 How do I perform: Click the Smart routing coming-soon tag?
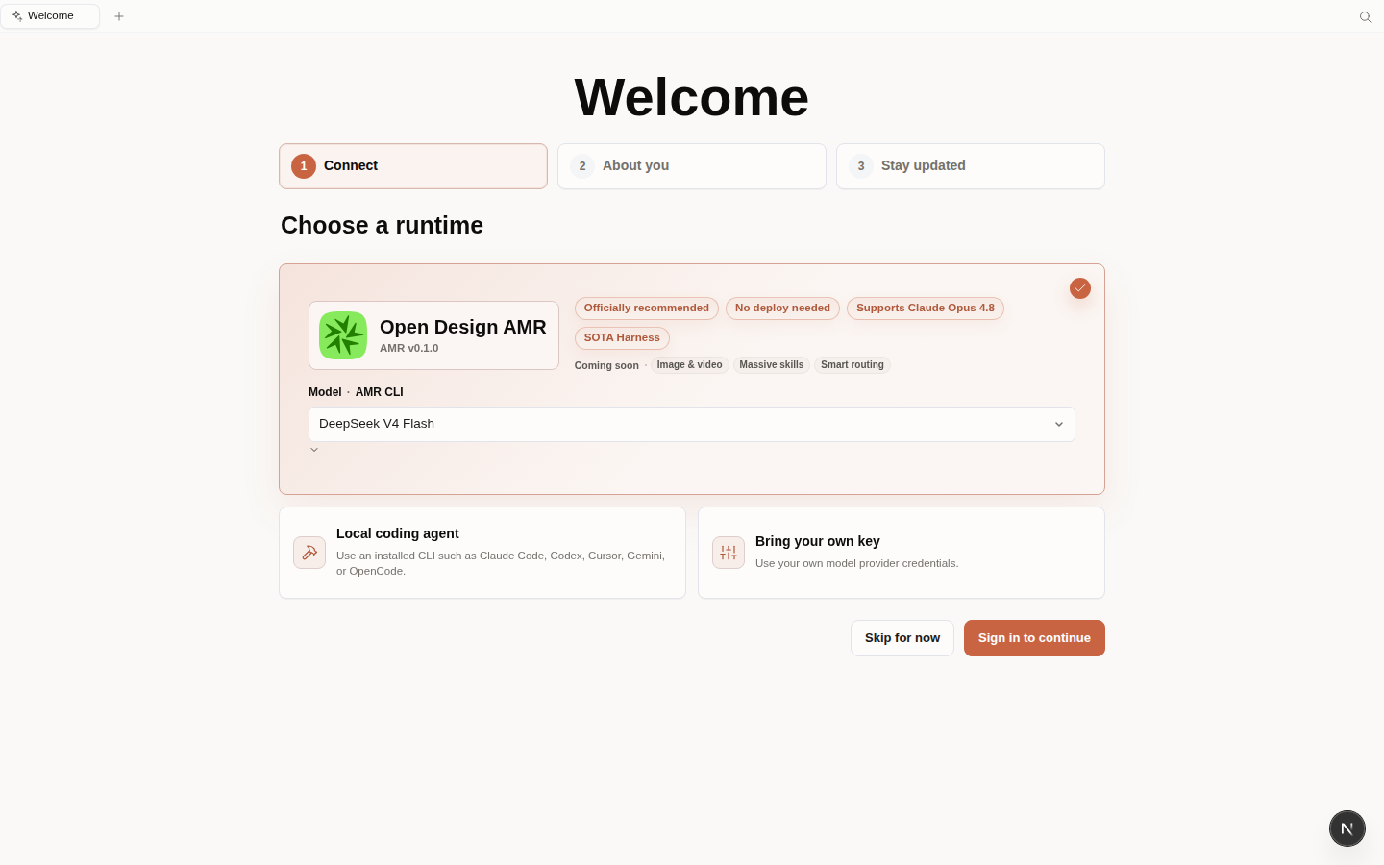click(x=853, y=365)
